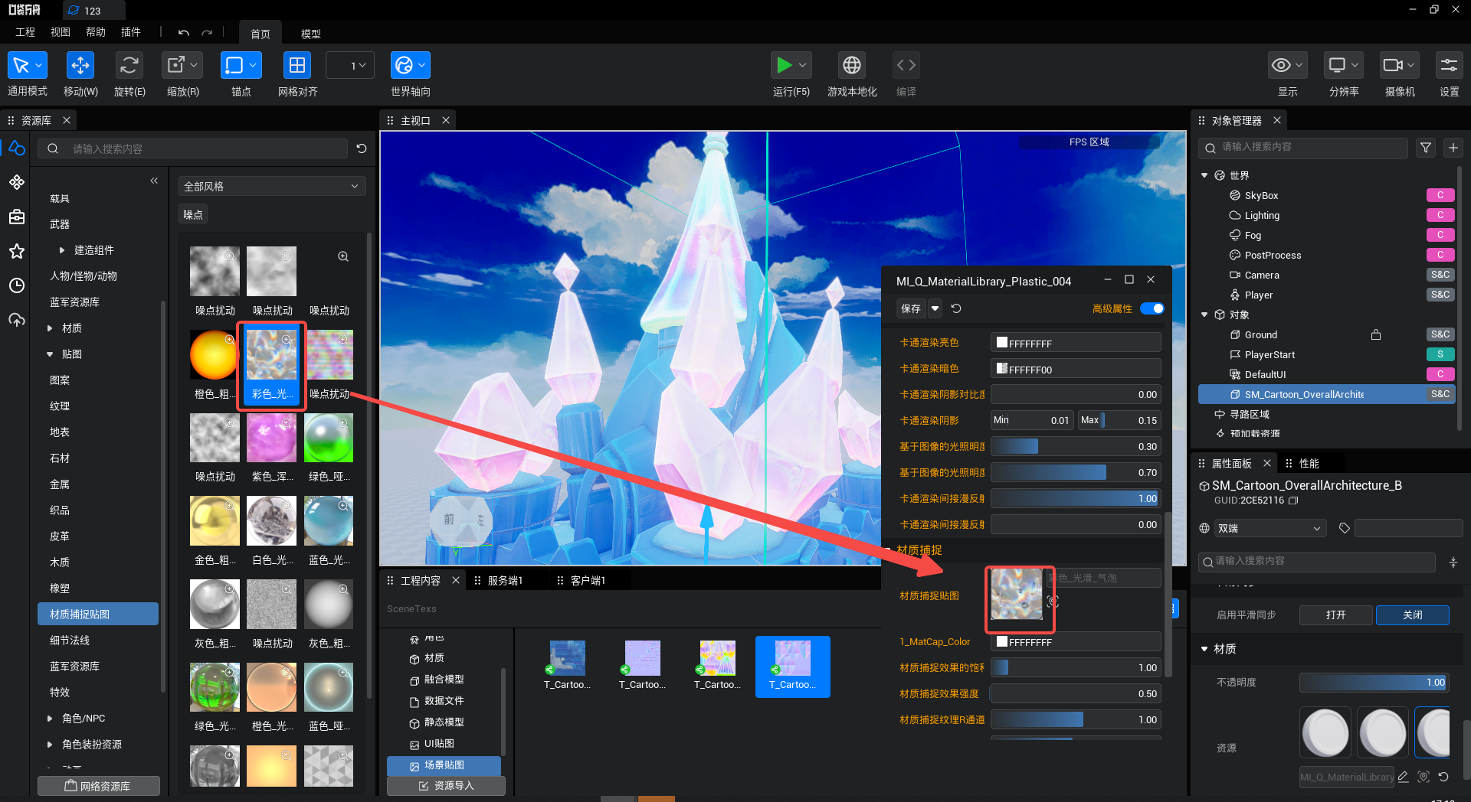Screen dimensions: 1471x802
Task: Toggle the Lighting C badge
Action: [x=1440, y=215]
